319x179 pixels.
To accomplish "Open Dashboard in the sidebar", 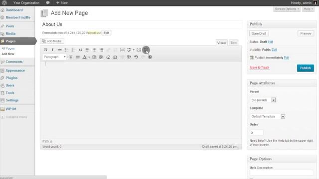I will pos(14,10).
